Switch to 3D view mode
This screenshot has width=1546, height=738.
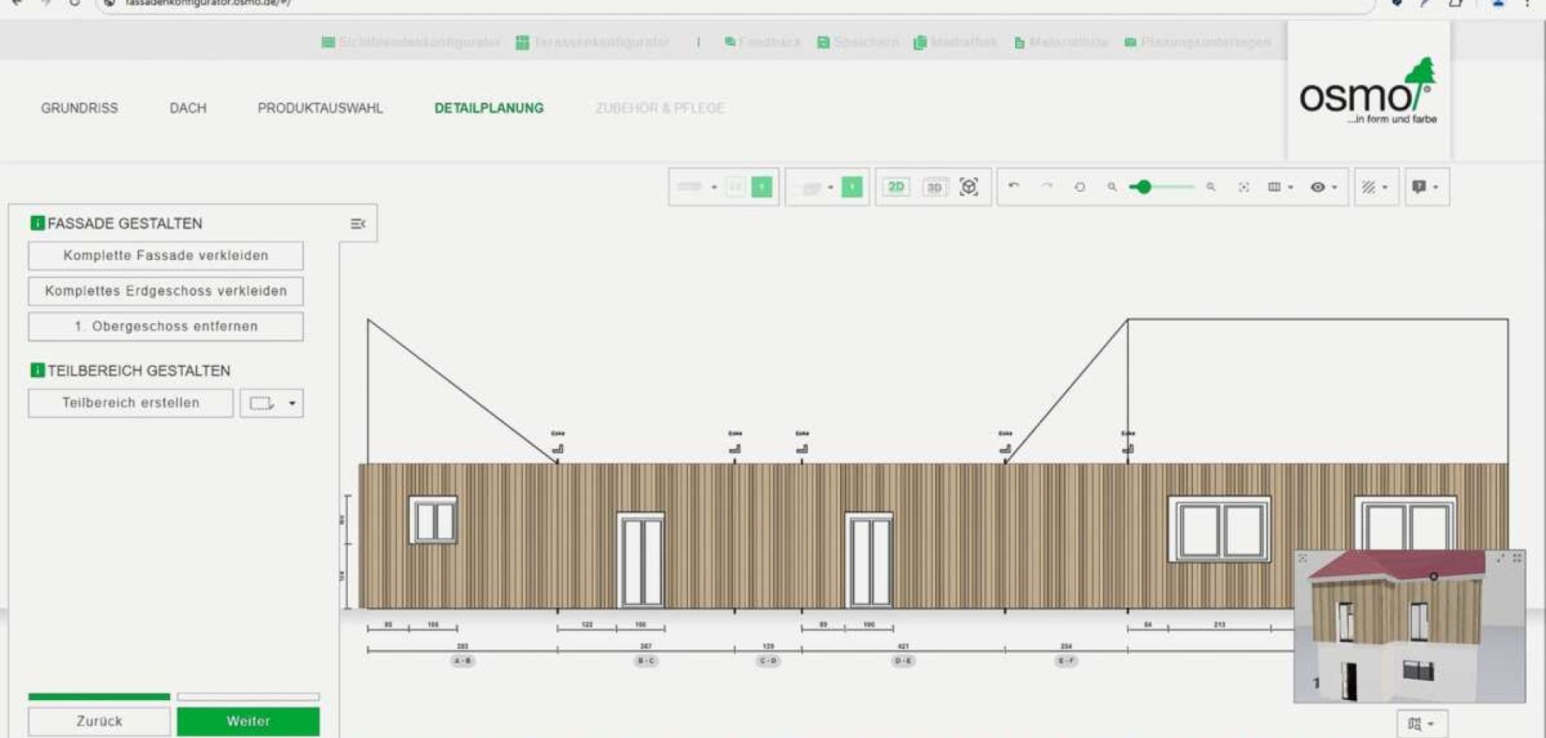point(934,187)
